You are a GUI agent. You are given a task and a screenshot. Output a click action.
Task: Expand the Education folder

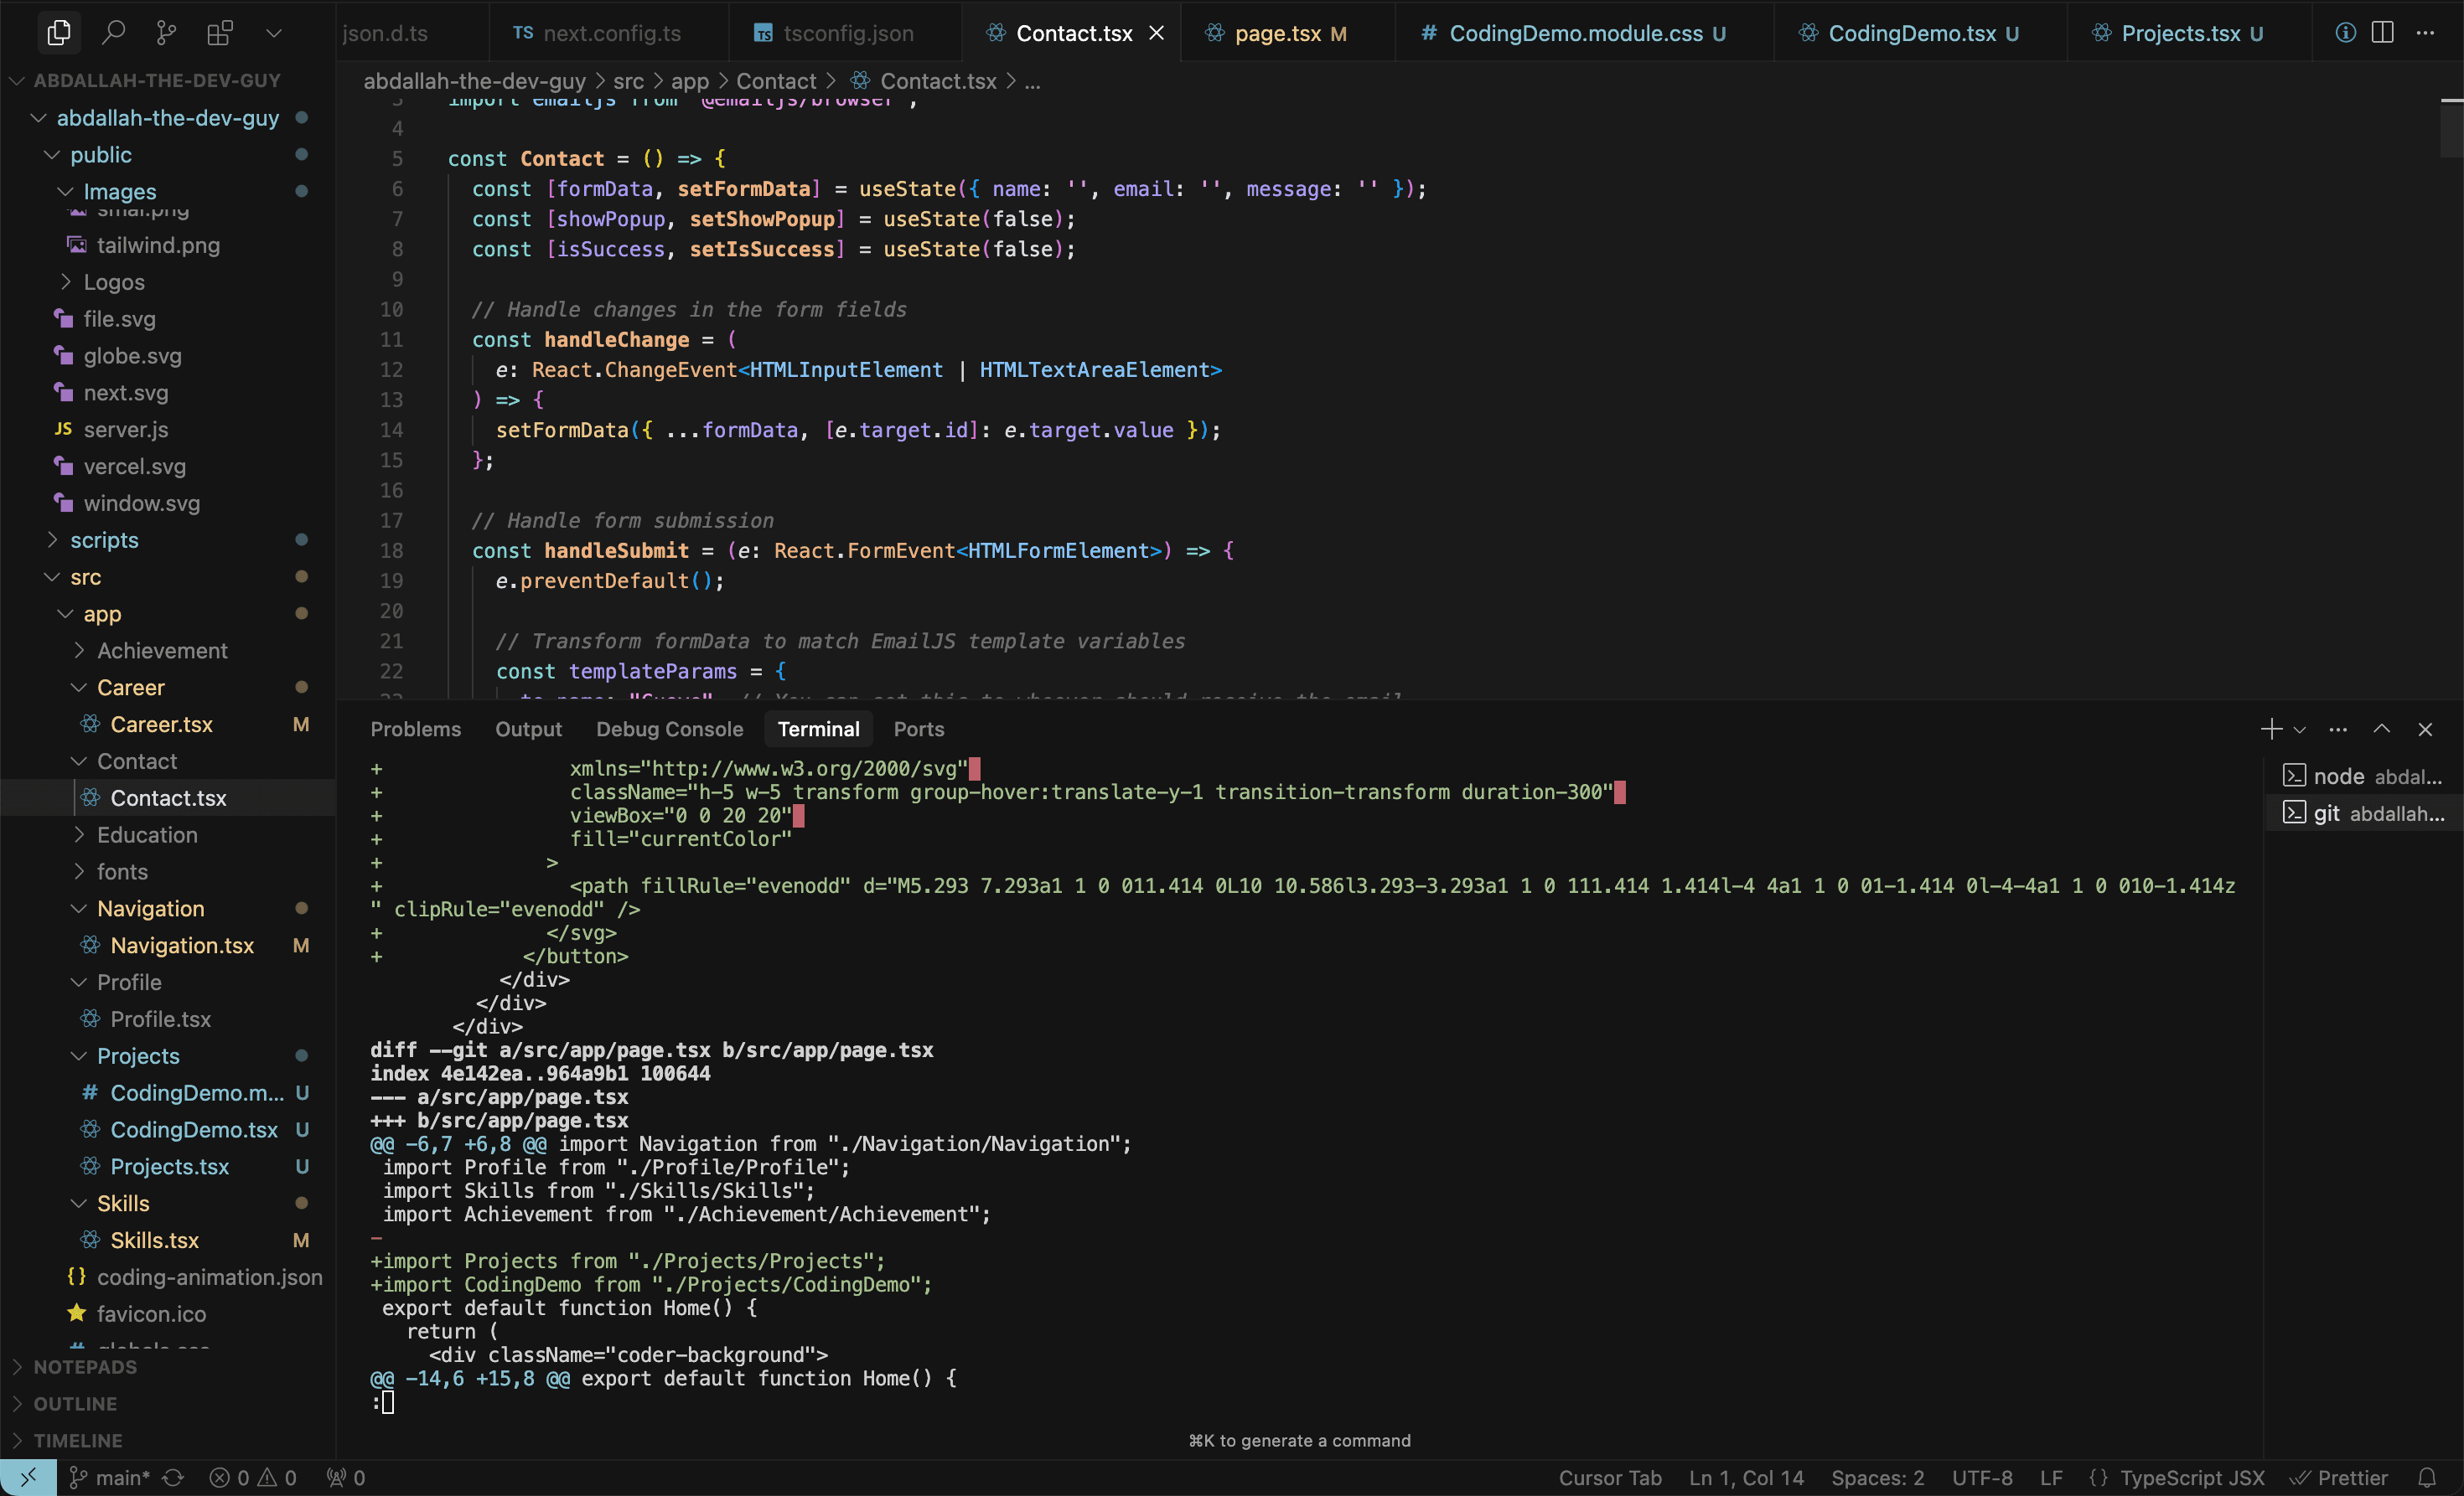tap(147, 834)
